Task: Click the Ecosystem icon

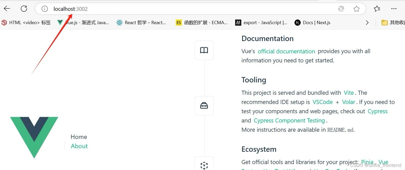Action: coord(204,163)
